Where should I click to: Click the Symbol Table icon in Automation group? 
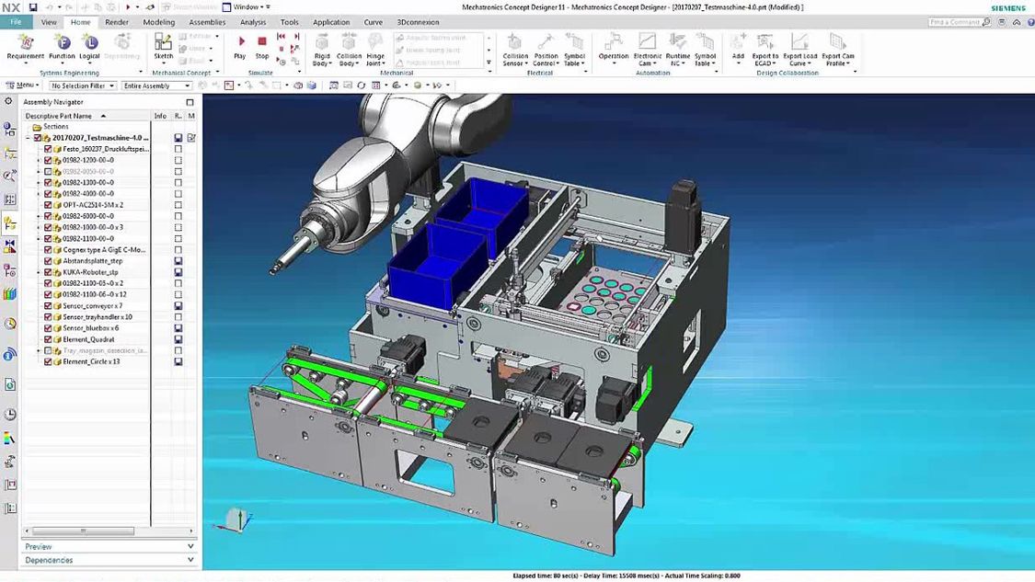[x=705, y=42]
